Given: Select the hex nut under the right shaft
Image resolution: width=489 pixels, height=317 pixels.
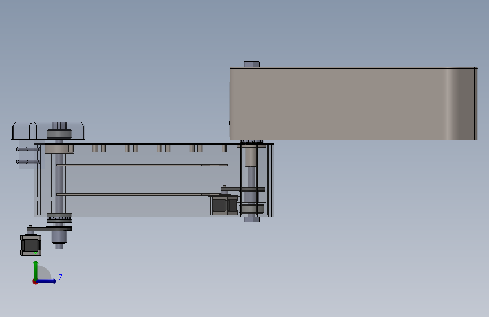Looking at the screenshot, I should tap(252, 219).
